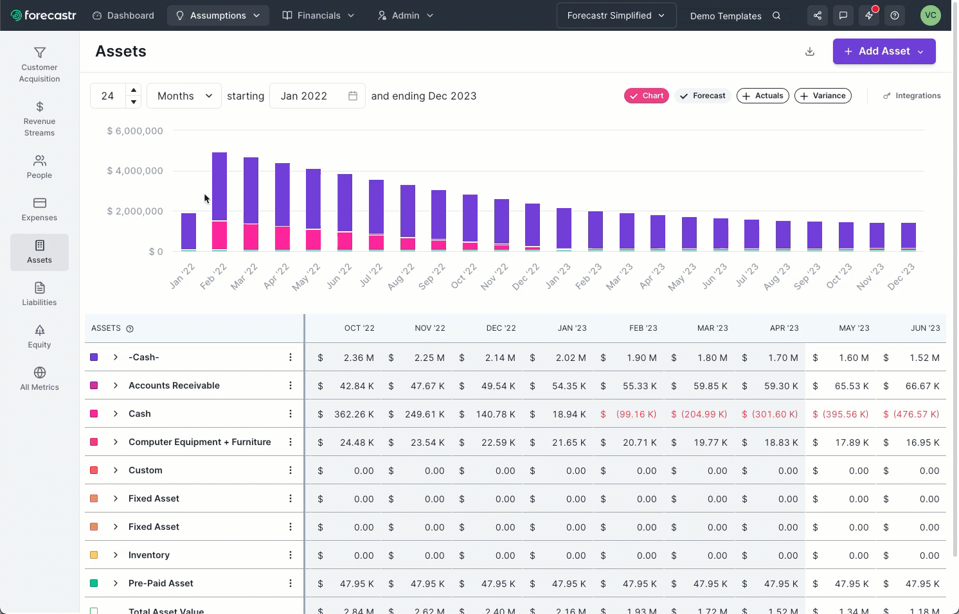This screenshot has height=614, width=959.
Task: Click the Cash row color swatch
Action: (x=94, y=414)
